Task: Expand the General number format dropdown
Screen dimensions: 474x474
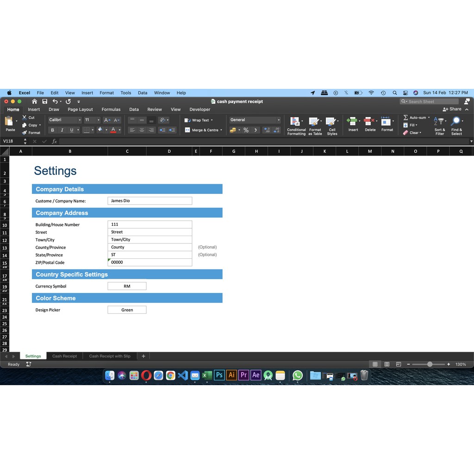Action: pyautogui.click(x=279, y=120)
